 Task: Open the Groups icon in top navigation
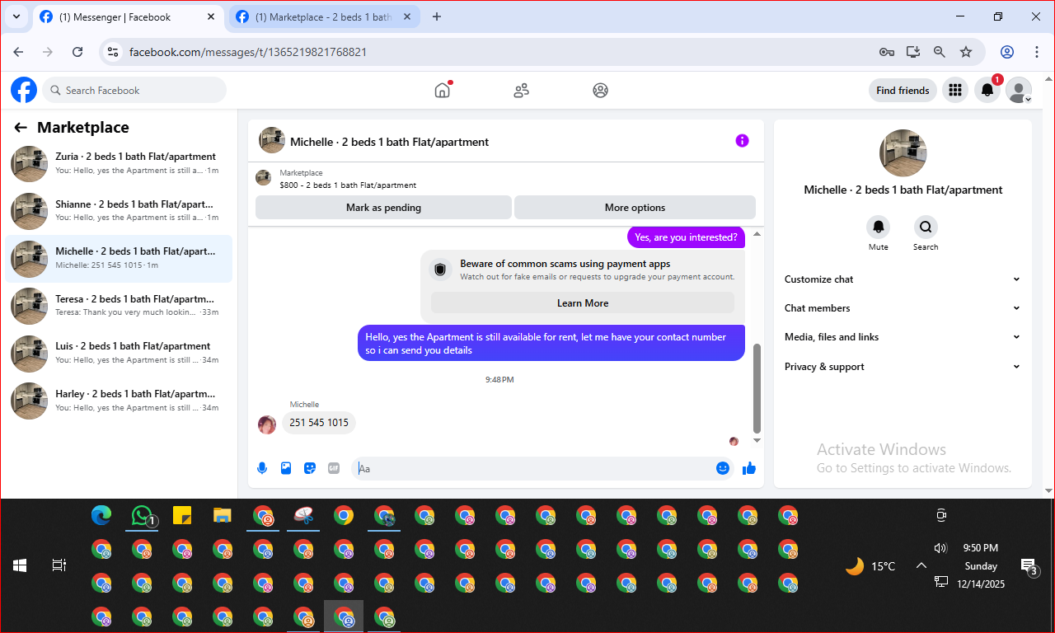coord(600,91)
